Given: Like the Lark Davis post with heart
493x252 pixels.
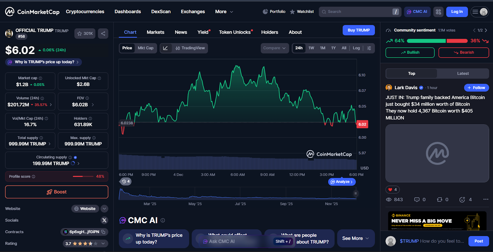Looking at the screenshot, I should pyautogui.click(x=390, y=190).
